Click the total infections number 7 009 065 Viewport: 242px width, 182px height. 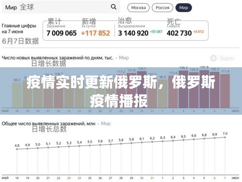coord(62,33)
